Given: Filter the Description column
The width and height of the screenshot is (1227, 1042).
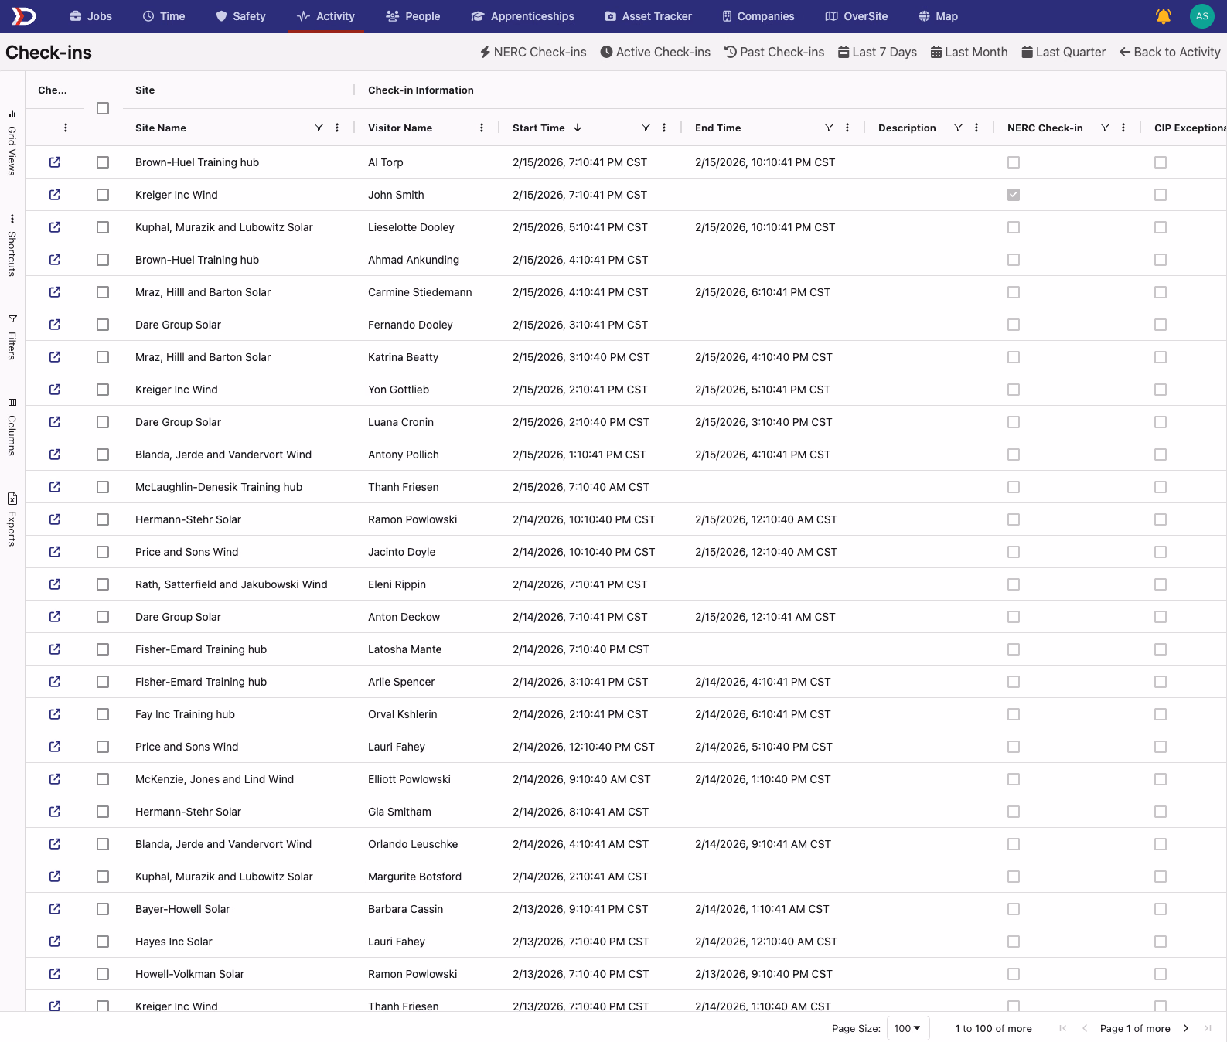Looking at the screenshot, I should click(x=958, y=128).
